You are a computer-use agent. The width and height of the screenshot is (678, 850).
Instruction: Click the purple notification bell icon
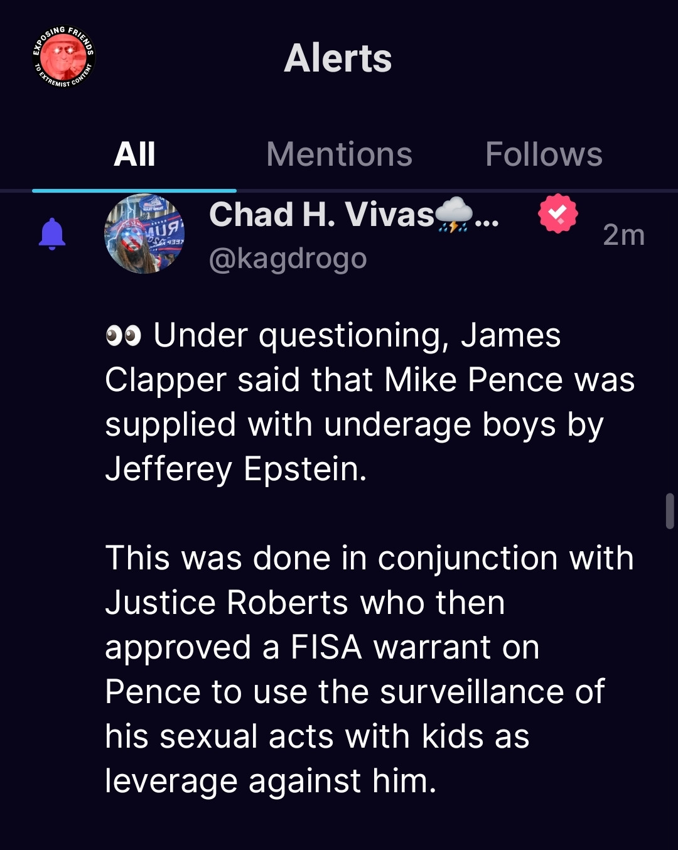(x=52, y=234)
